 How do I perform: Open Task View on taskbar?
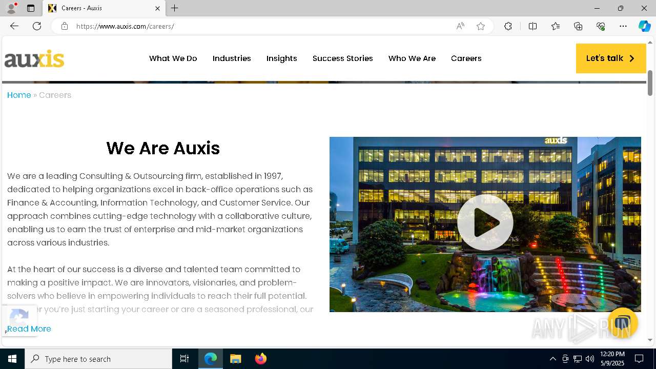tap(184, 359)
